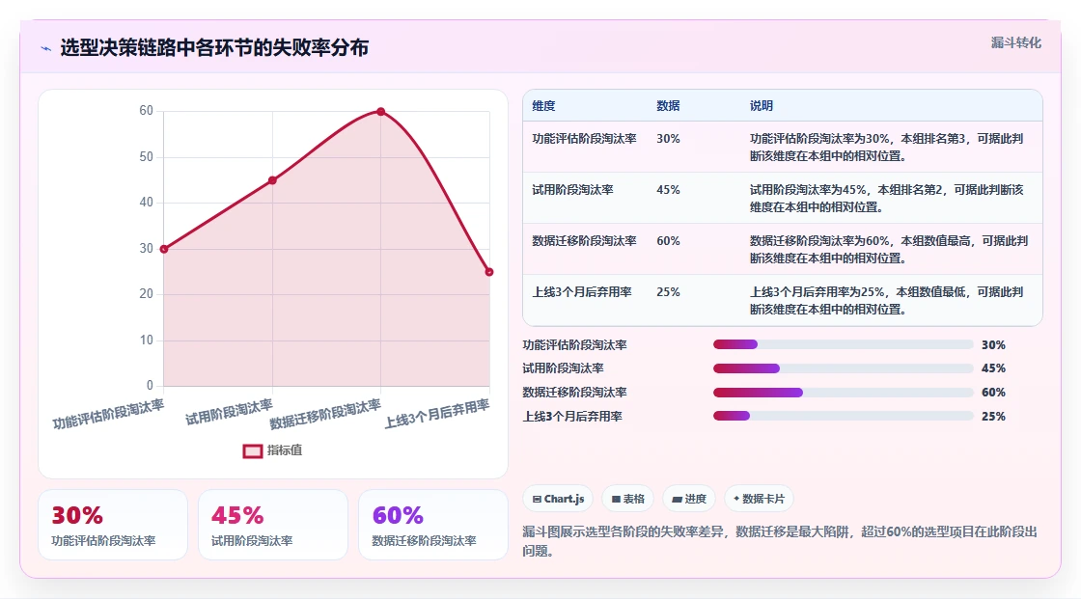Click the 进度 tag chip
This screenshot has width=1081, height=599.
point(689,499)
